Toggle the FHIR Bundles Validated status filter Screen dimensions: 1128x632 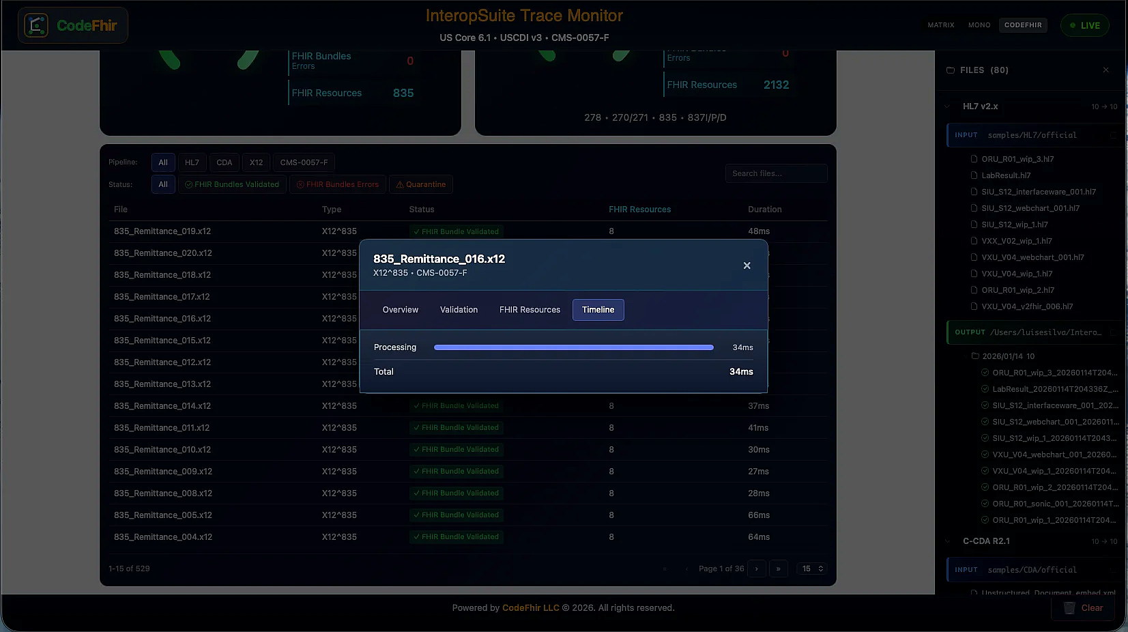click(231, 184)
